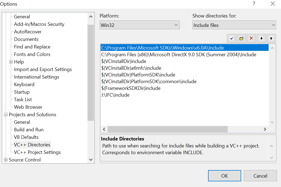Expand the Source Control tree node

point(6,160)
